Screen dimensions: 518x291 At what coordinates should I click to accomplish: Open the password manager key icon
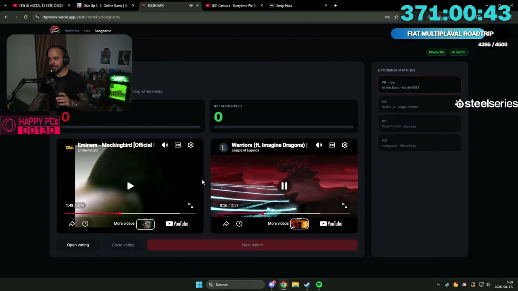point(387,17)
